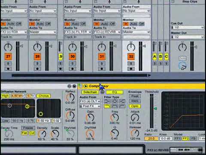Viewport: 206px width, 155px height.
Task: Toggle the Compressor sidechain EQ button
Action: (115, 92)
